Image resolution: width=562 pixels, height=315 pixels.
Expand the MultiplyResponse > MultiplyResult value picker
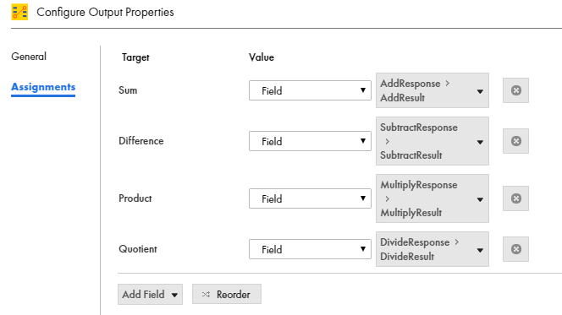pos(433,198)
